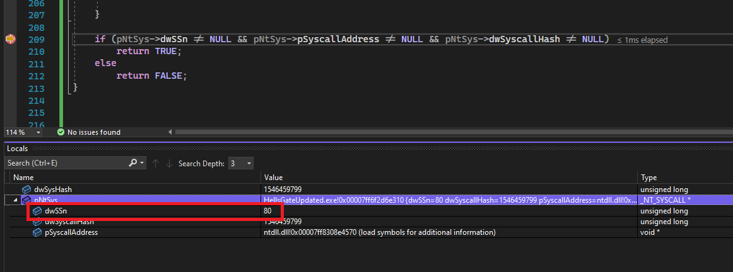
Task: Click the return TRUE; statement
Action: [x=149, y=52]
